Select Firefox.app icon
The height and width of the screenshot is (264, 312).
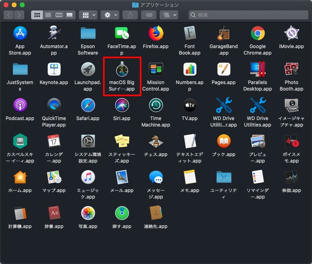[x=156, y=33]
